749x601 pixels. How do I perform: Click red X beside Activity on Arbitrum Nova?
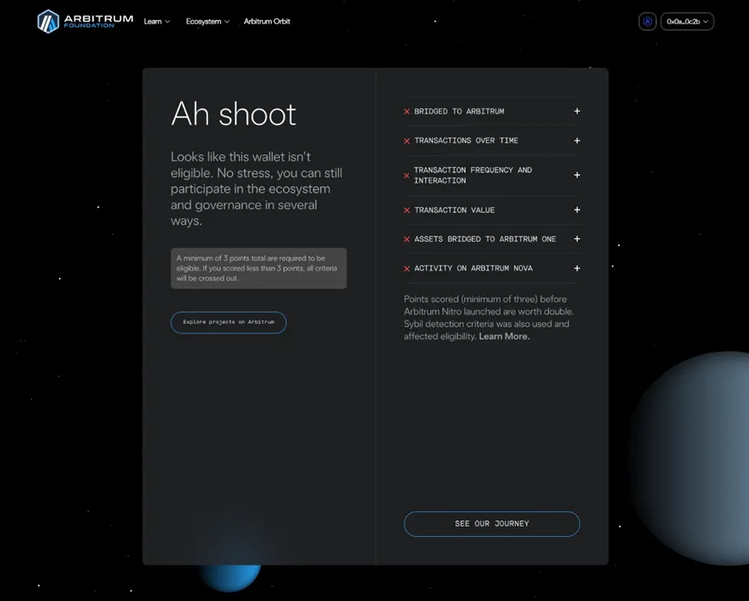[406, 269]
